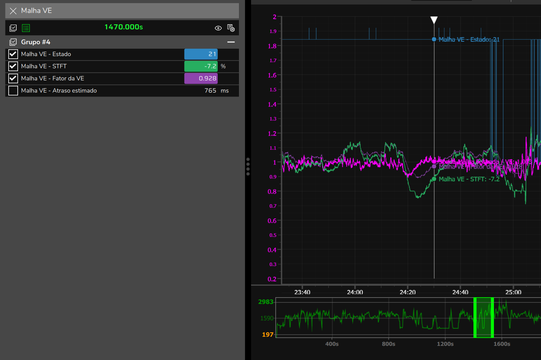
Task: Uncheck Malha VE - STFT checkbox
Action: [x=13, y=66]
